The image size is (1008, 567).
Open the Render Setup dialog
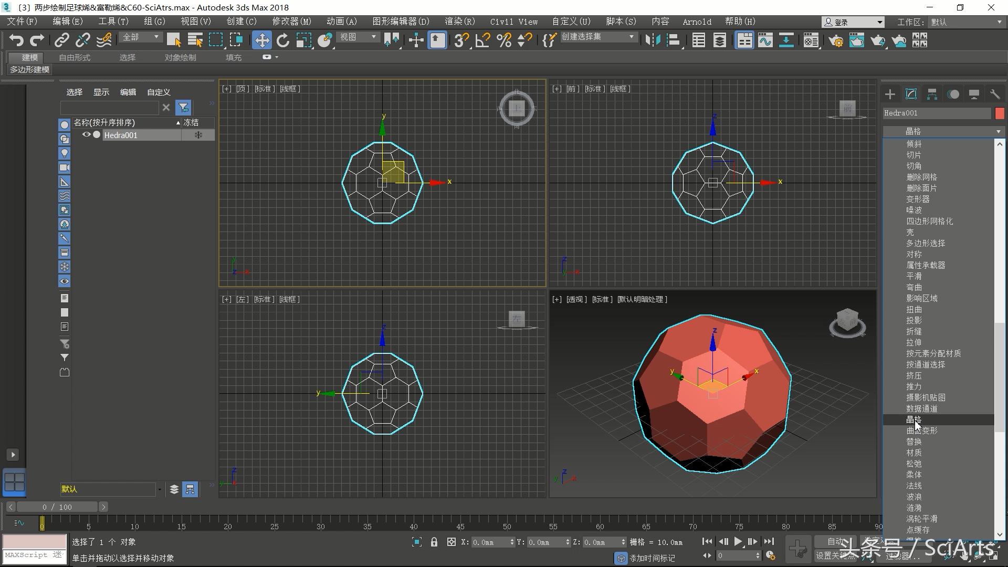[x=836, y=40]
